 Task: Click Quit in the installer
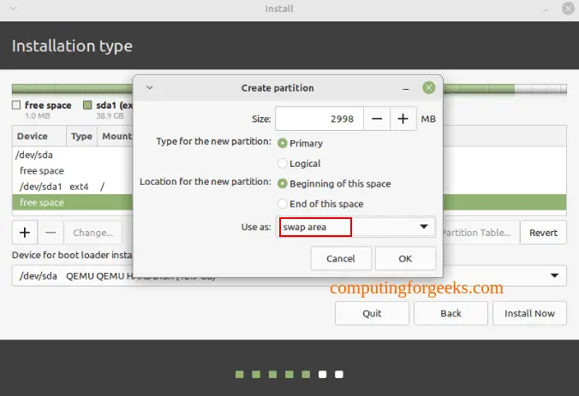click(x=372, y=313)
